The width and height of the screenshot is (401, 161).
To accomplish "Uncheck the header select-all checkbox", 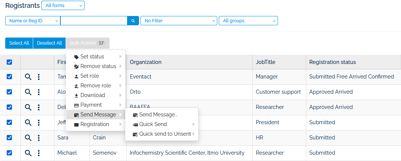I will coord(10,62).
